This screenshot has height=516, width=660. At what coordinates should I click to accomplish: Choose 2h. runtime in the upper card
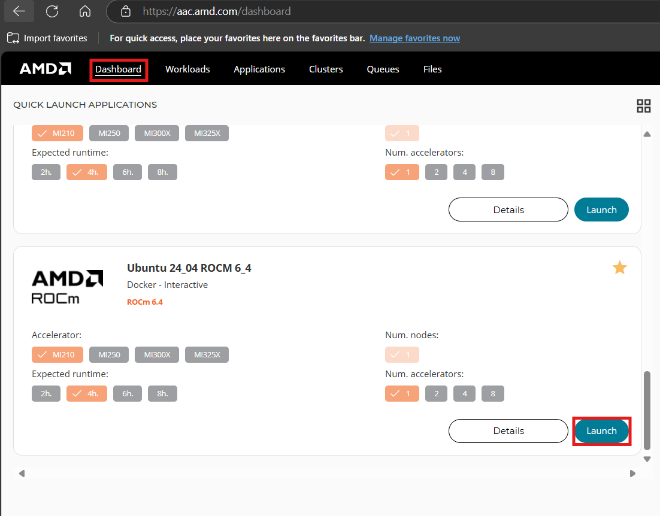tap(46, 172)
